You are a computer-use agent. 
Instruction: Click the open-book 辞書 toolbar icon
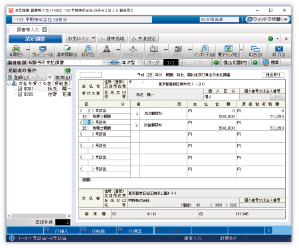154,51
